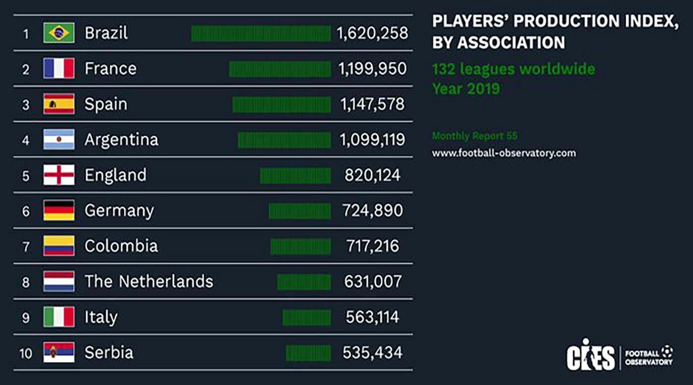This screenshot has height=385, width=693.
Task: Select the Serbia flag icon
Action: pyautogui.click(x=59, y=352)
